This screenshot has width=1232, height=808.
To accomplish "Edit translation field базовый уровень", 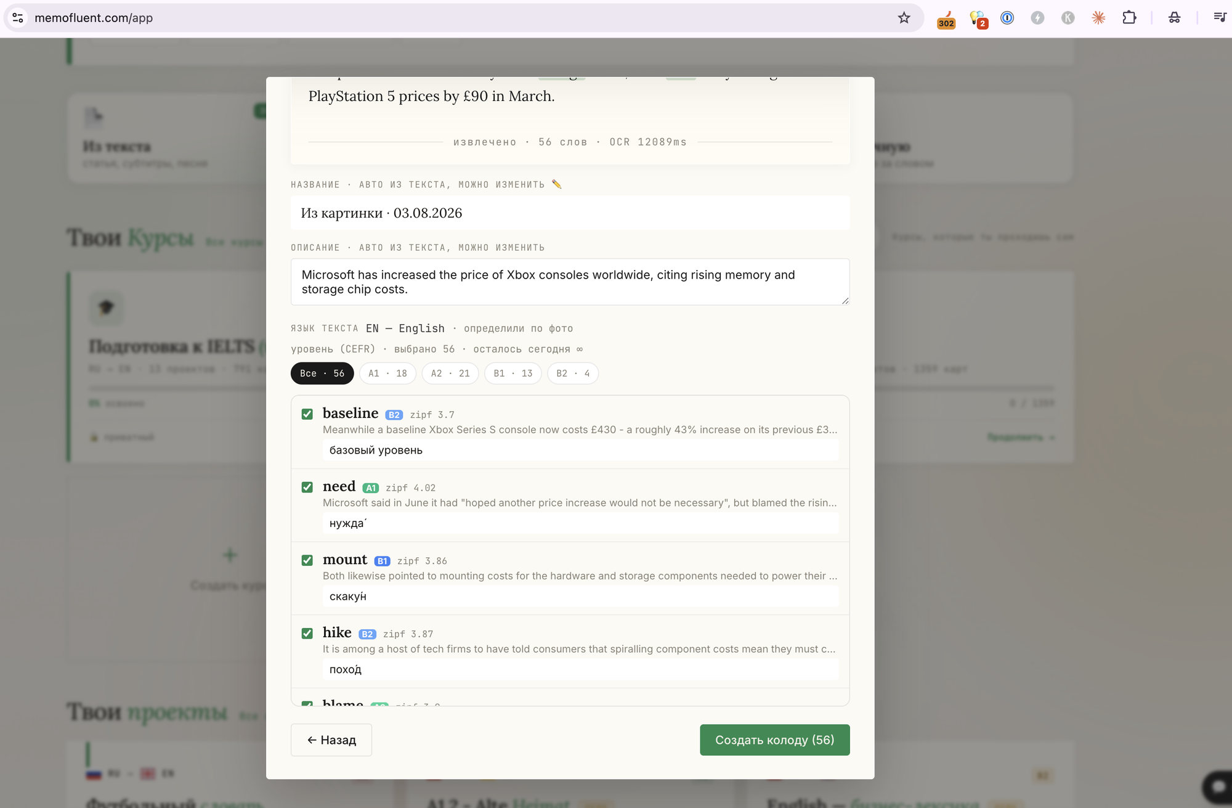I will tap(580, 451).
